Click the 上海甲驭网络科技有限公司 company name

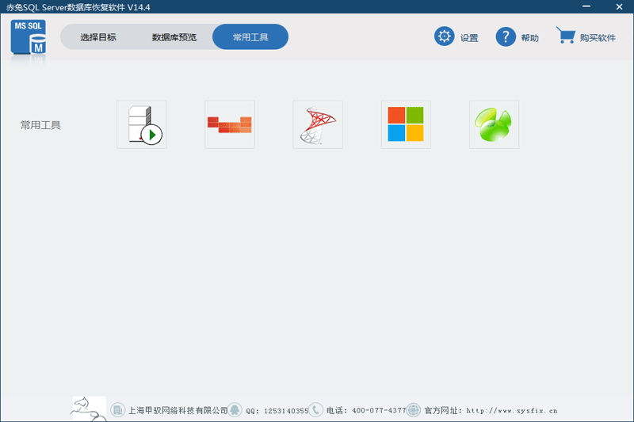coord(178,411)
